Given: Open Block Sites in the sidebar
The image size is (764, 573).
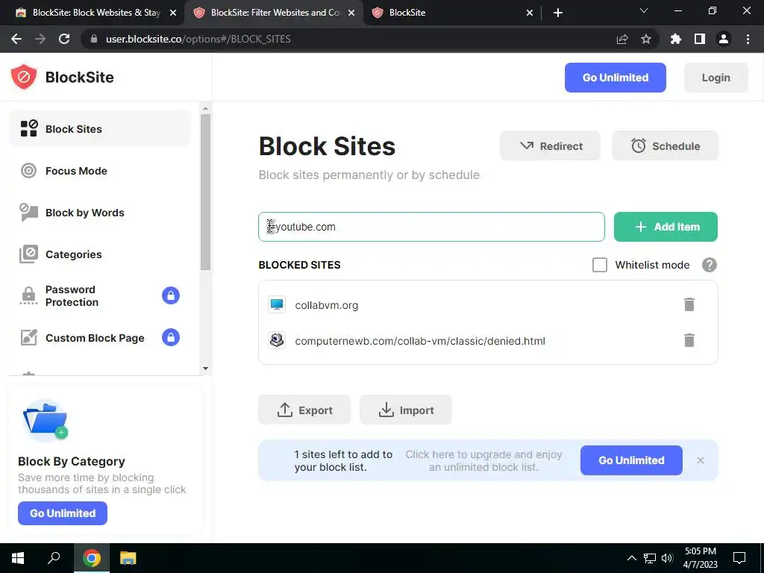Looking at the screenshot, I should pos(99,128).
